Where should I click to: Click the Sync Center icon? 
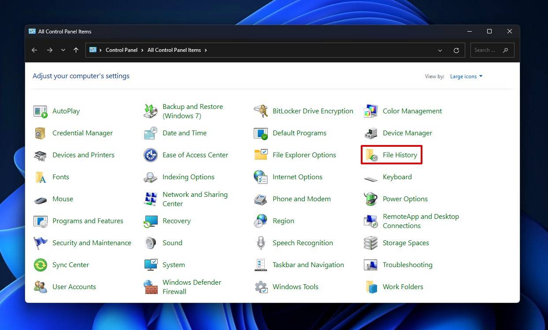41,265
